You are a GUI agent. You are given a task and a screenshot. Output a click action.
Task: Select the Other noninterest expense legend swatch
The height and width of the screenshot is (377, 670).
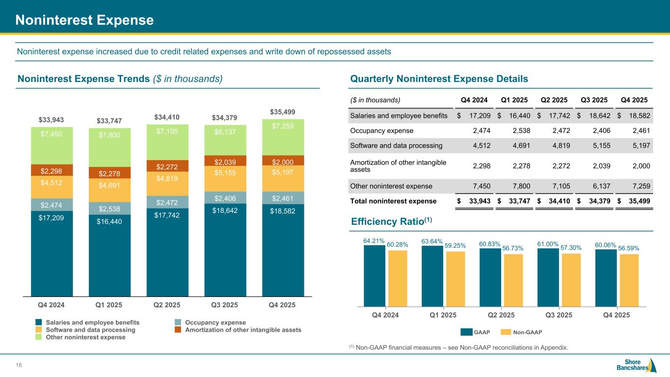(39, 337)
